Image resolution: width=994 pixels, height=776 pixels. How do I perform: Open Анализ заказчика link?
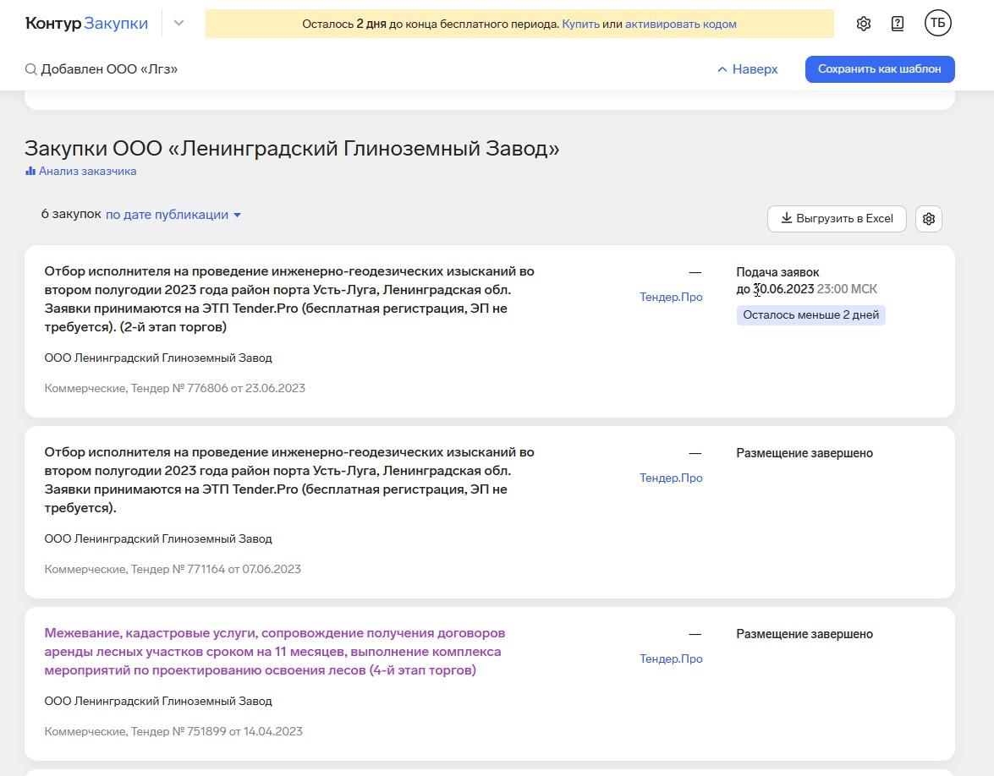click(87, 171)
